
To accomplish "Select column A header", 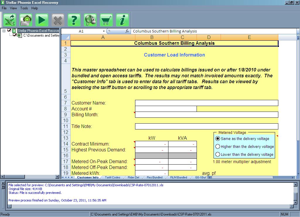I will pyautogui.click(x=103, y=37).
